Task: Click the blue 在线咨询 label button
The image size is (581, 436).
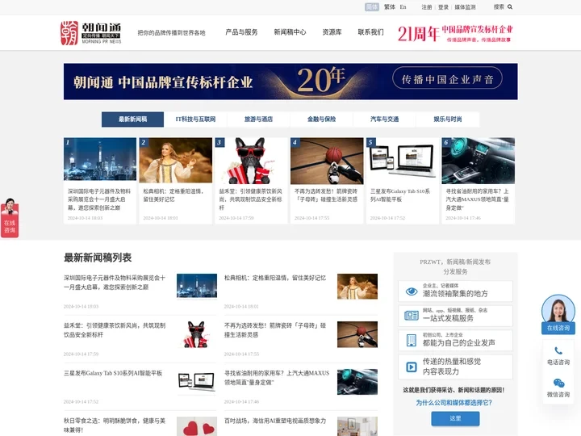Action: 558,328
